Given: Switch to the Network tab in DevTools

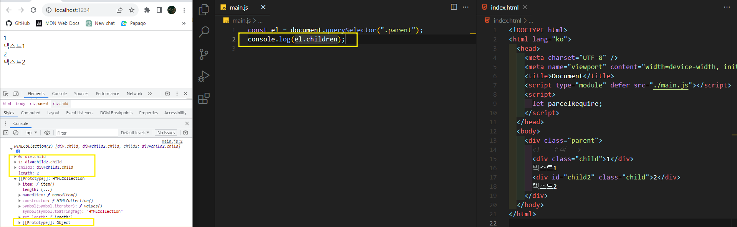Looking at the screenshot, I should coord(134,94).
